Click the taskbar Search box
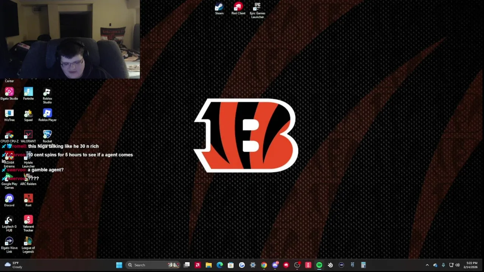 pos(153,265)
